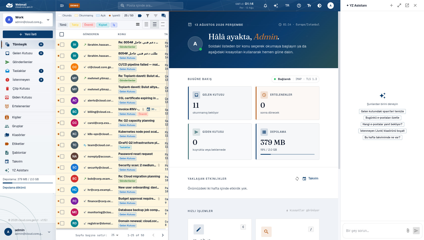Click the label tag icon in mail toolbar

[140, 16]
